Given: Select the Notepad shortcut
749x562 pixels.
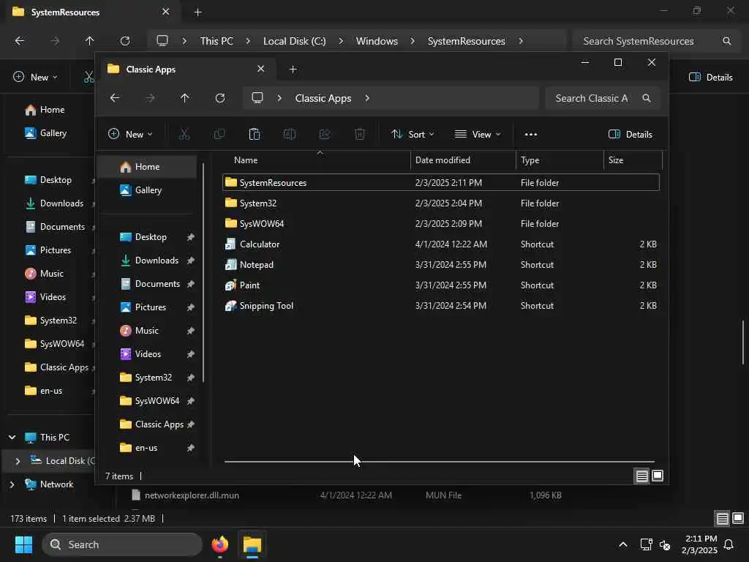Looking at the screenshot, I should [x=257, y=265].
